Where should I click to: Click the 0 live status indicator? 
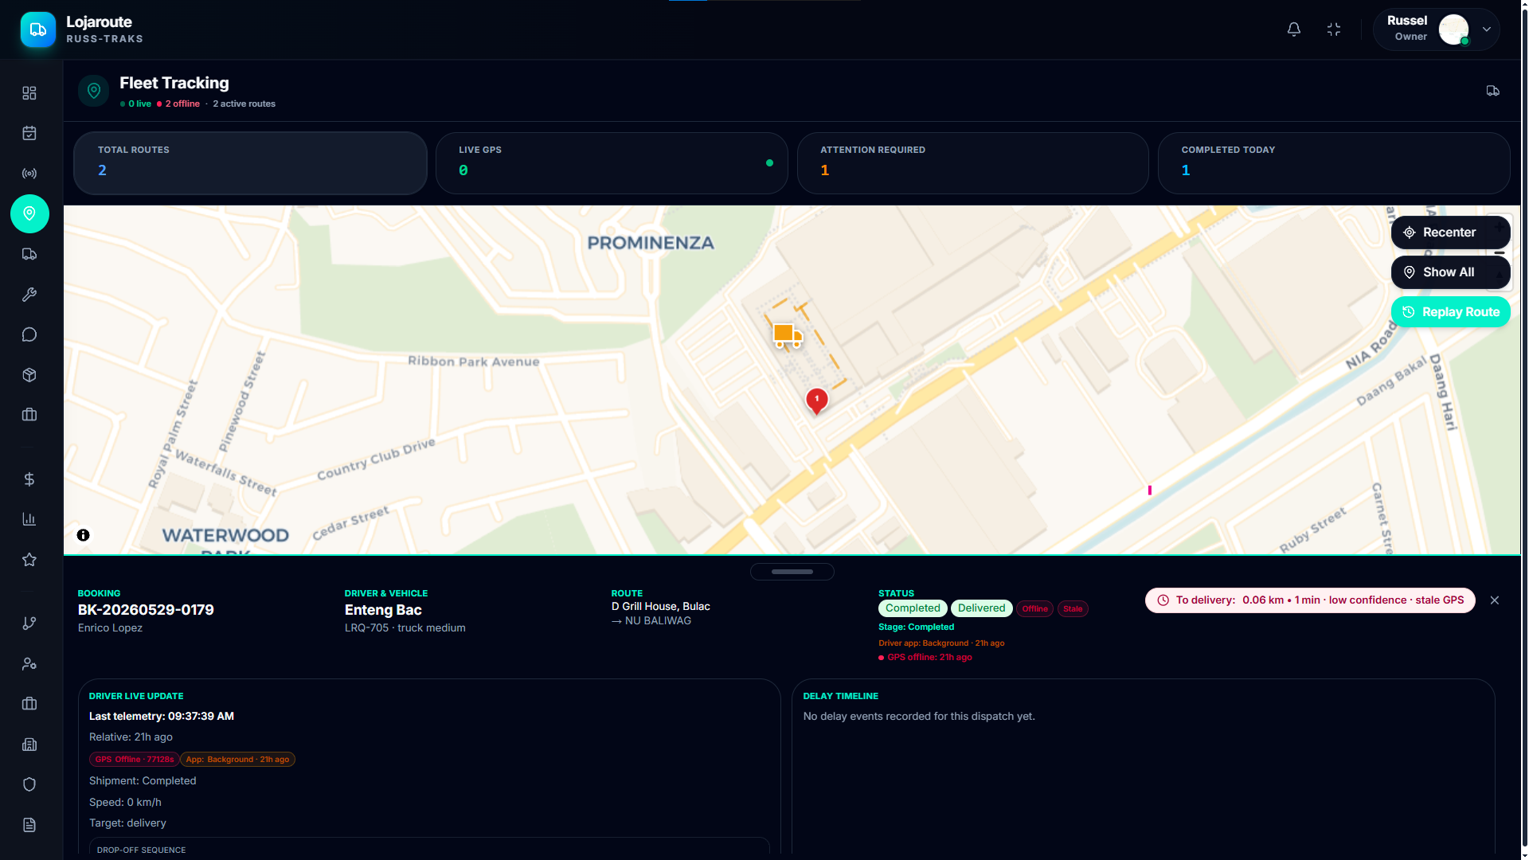[x=135, y=104]
